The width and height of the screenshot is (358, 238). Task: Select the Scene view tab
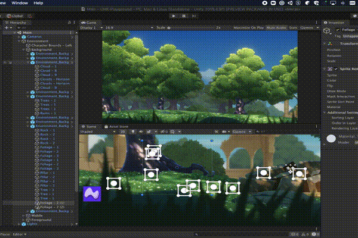(89, 126)
